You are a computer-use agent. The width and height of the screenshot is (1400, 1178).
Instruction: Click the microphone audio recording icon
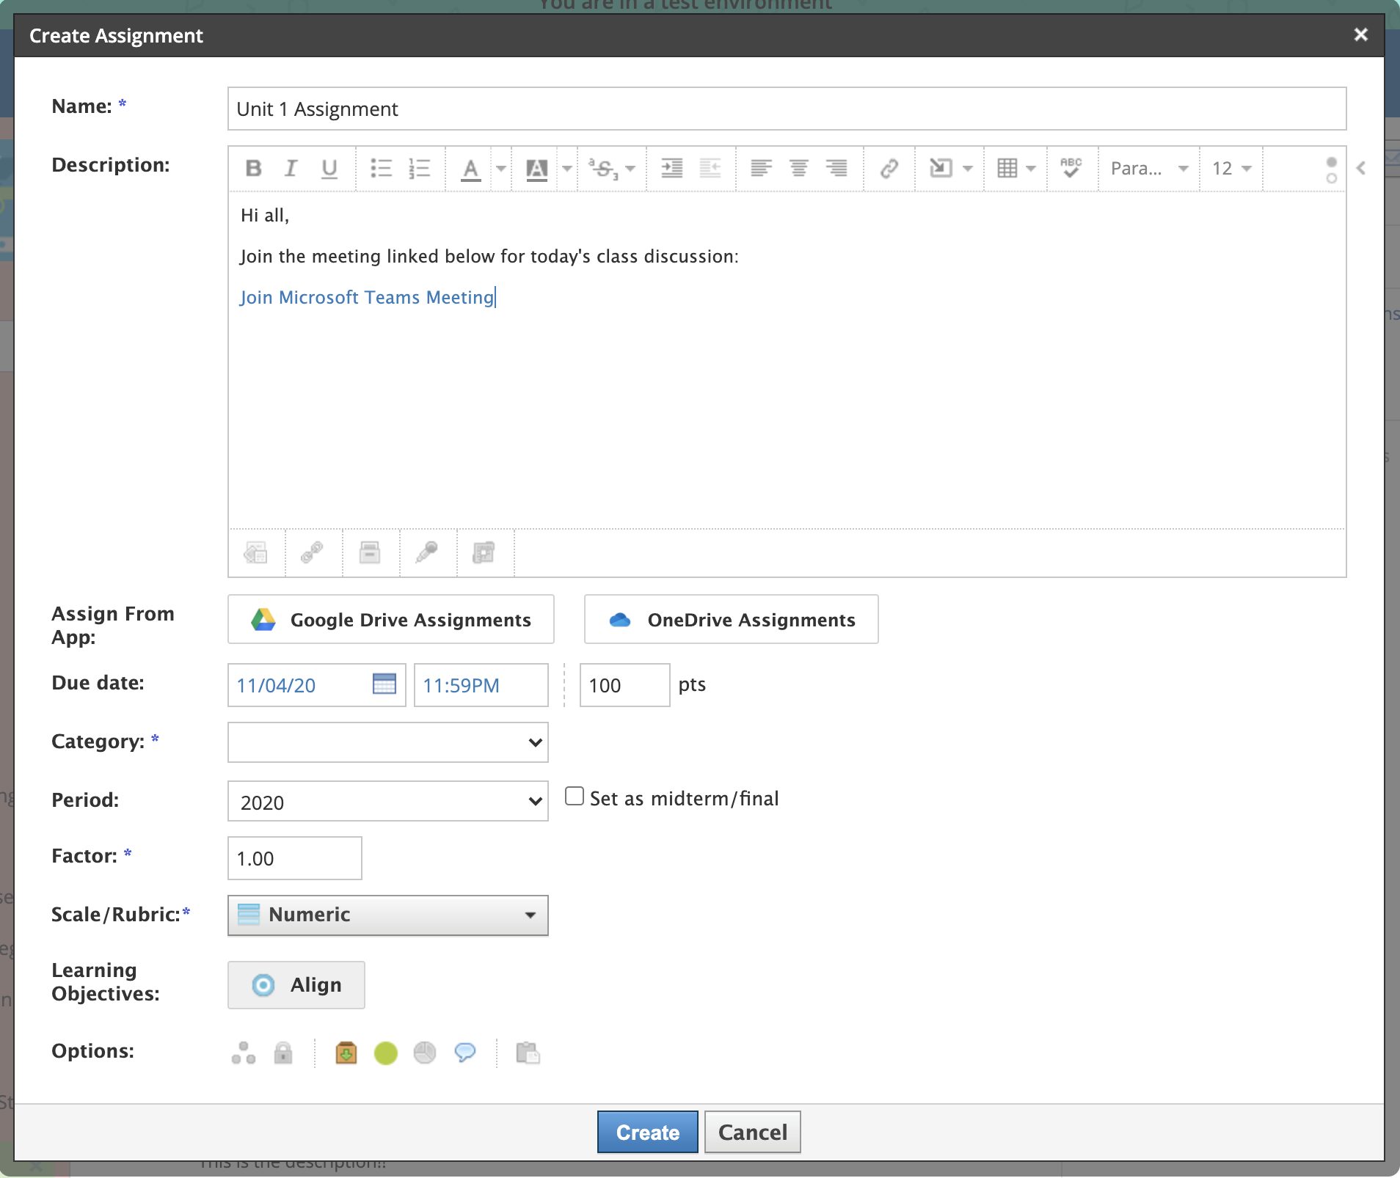[427, 552]
